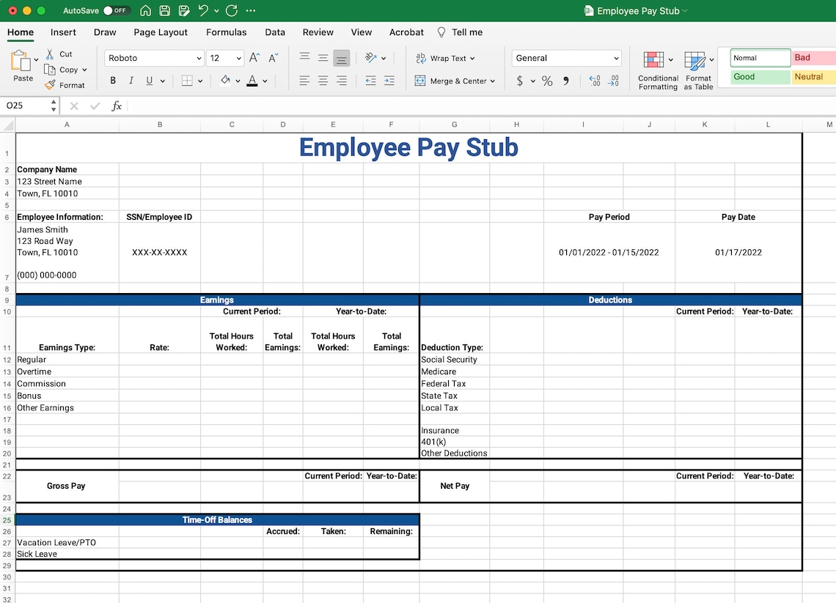This screenshot has height=603, width=836.
Task: Open the Undo history dropdown arrow
Action: point(216,11)
